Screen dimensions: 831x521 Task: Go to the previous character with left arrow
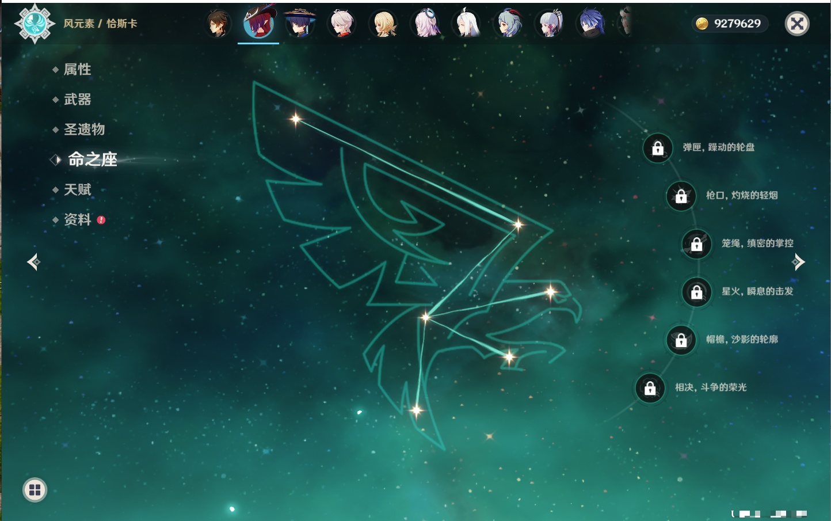(33, 262)
